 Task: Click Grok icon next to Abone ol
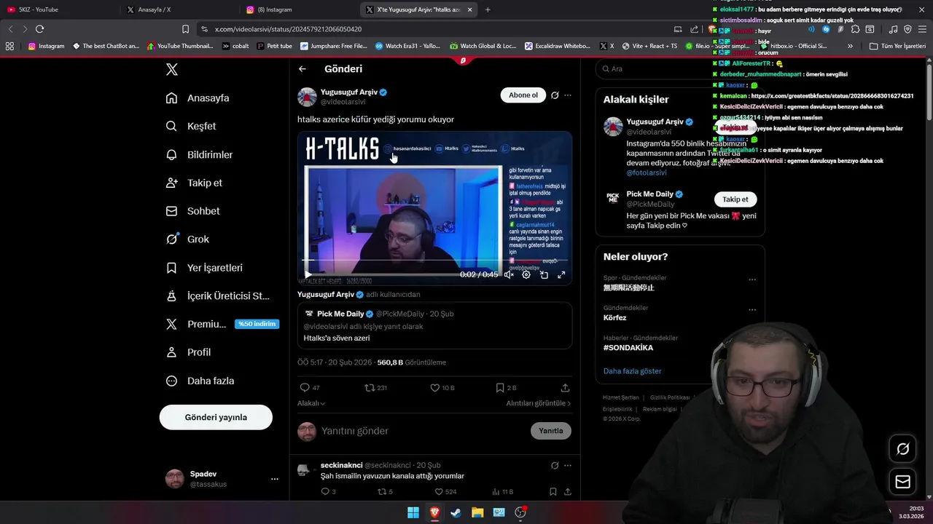click(x=555, y=95)
